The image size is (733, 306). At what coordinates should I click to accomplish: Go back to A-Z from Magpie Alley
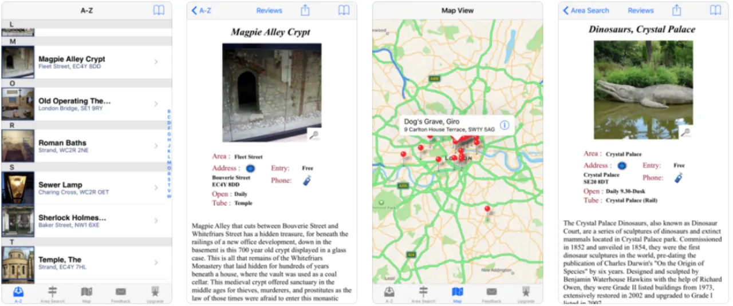pos(202,10)
